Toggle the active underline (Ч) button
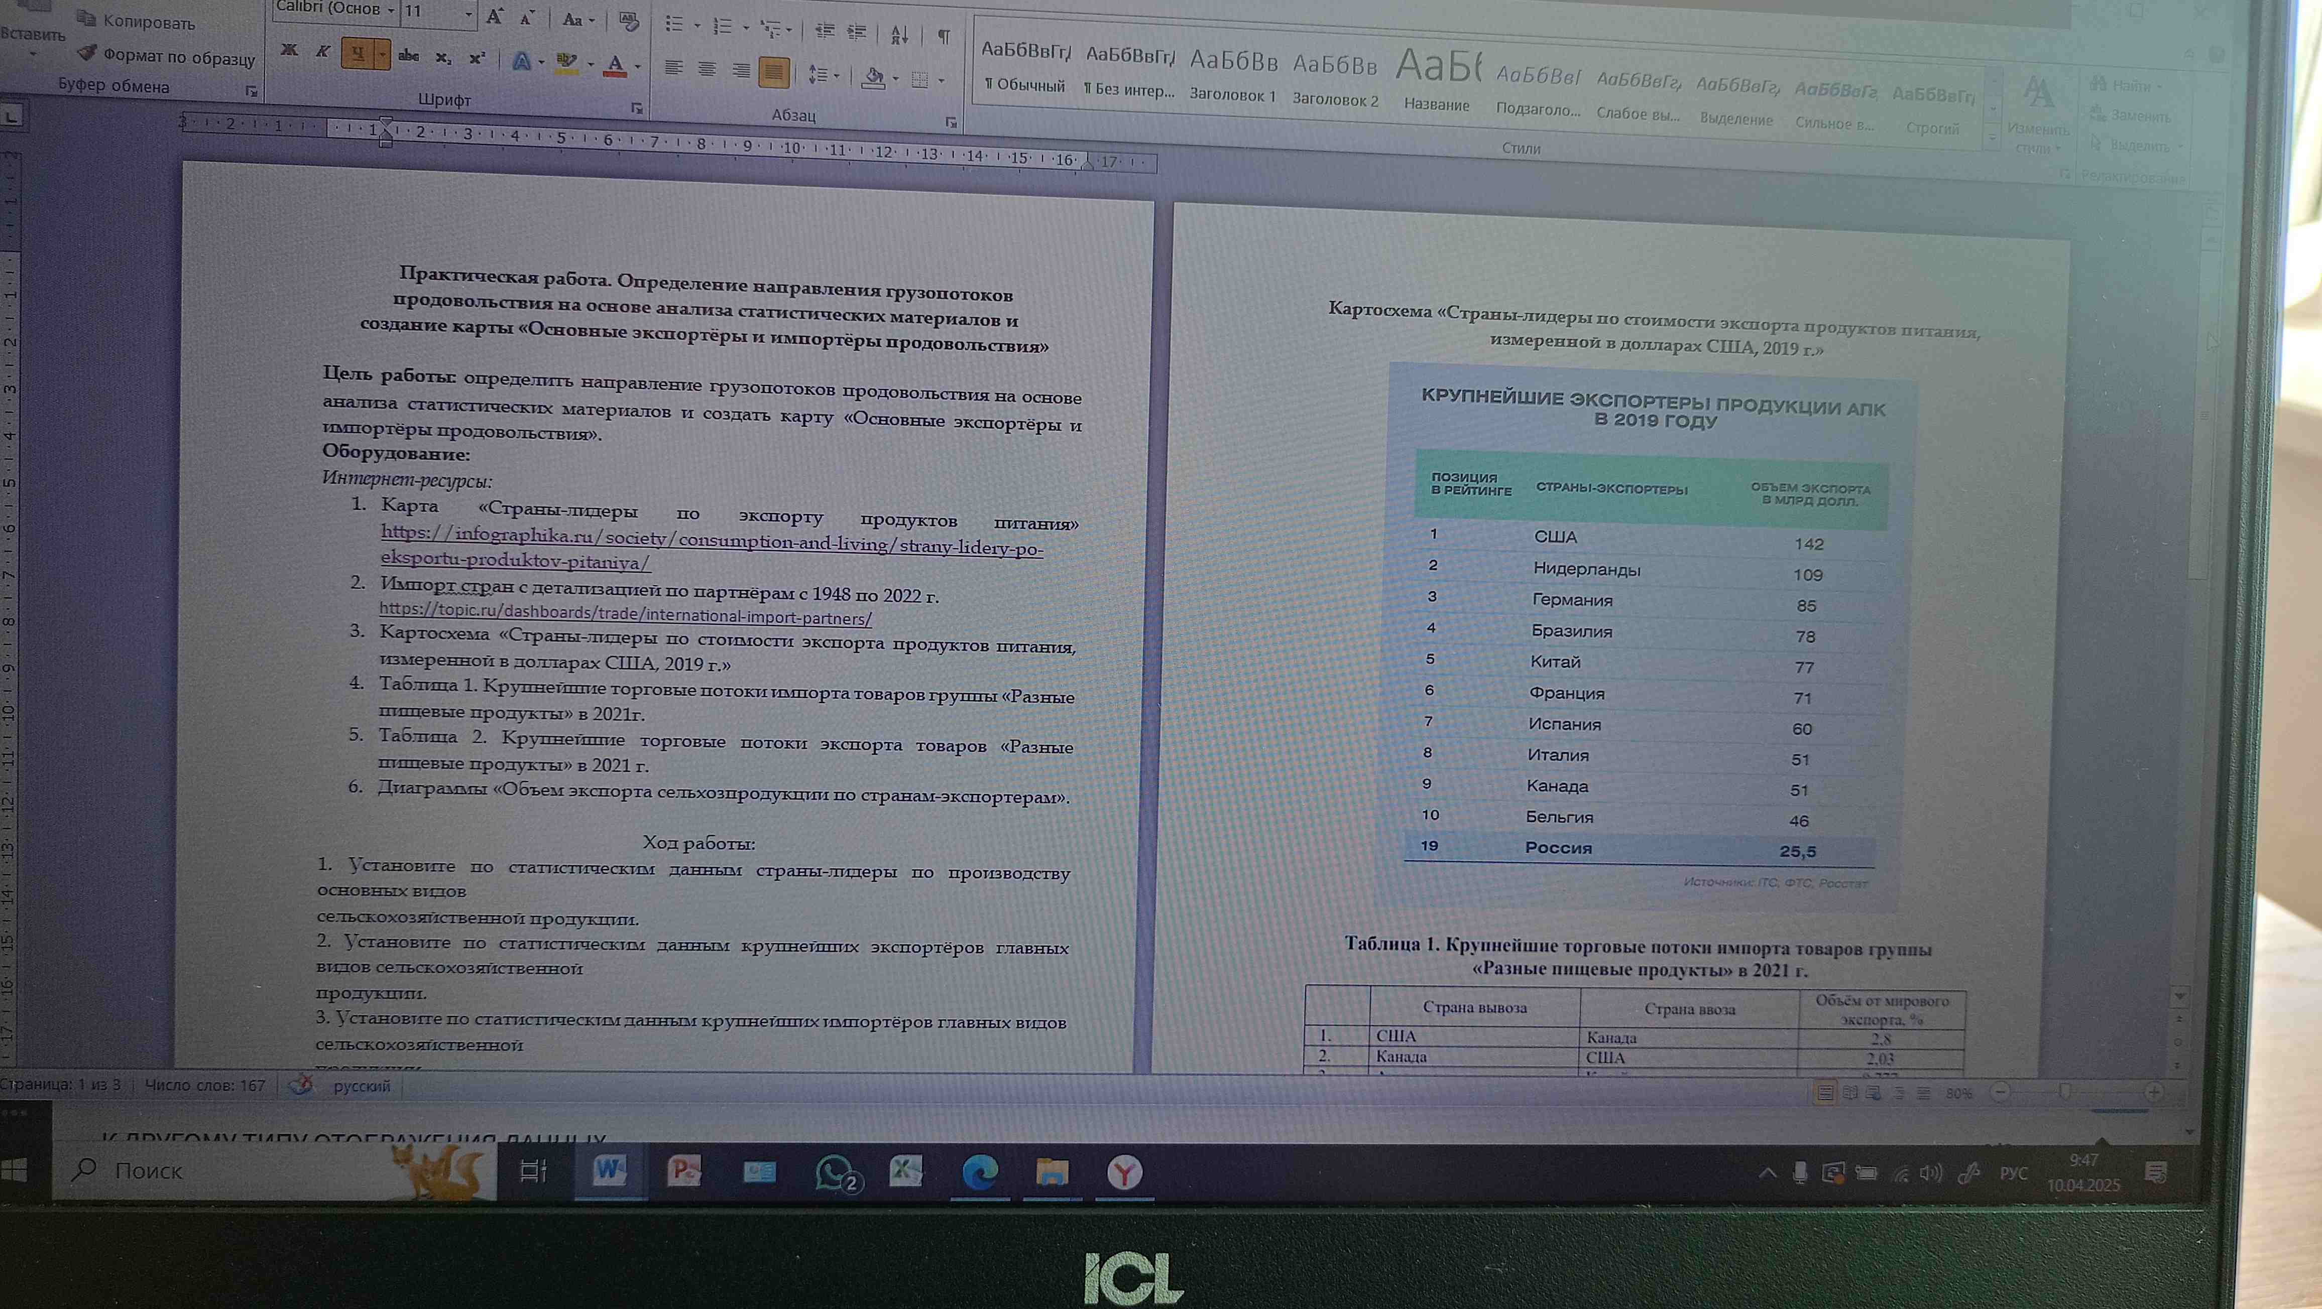This screenshot has width=2322, height=1309. [x=358, y=54]
